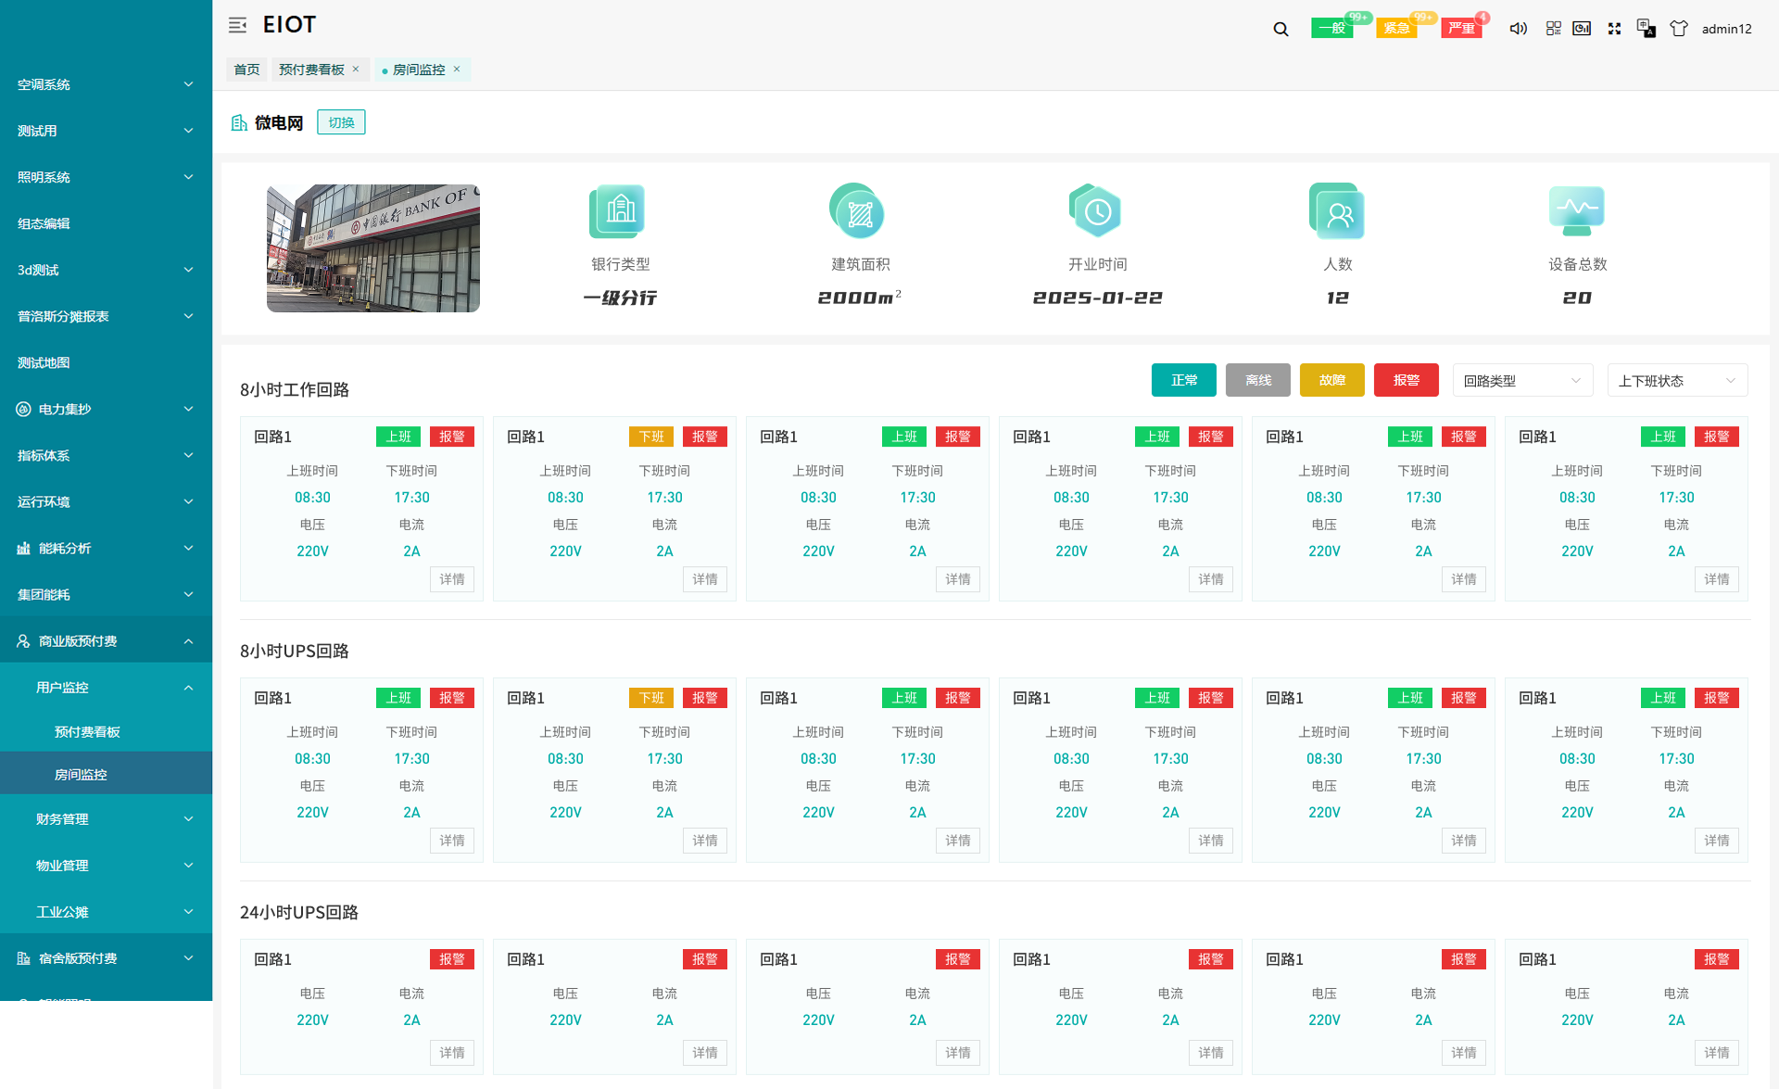
Task: Click the 24小时UPS回路 section title
Action: (x=299, y=912)
